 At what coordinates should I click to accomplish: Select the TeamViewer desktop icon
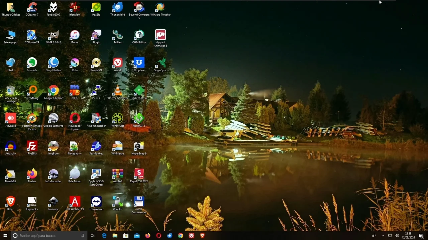coord(96,202)
